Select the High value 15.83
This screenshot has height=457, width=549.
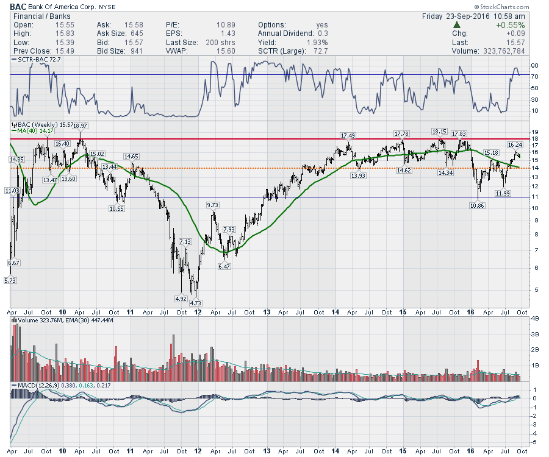click(x=65, y=34)
